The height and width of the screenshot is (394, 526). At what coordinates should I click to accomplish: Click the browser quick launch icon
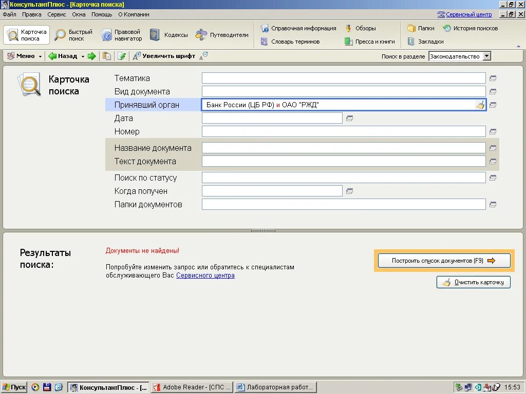coord(59,387)
